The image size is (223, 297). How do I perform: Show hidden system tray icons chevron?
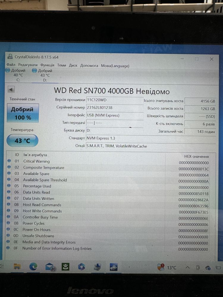pos(188,268)
